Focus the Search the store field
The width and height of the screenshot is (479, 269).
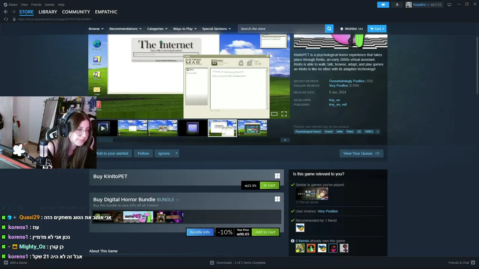pyautogui.click(x=281, y=29)
